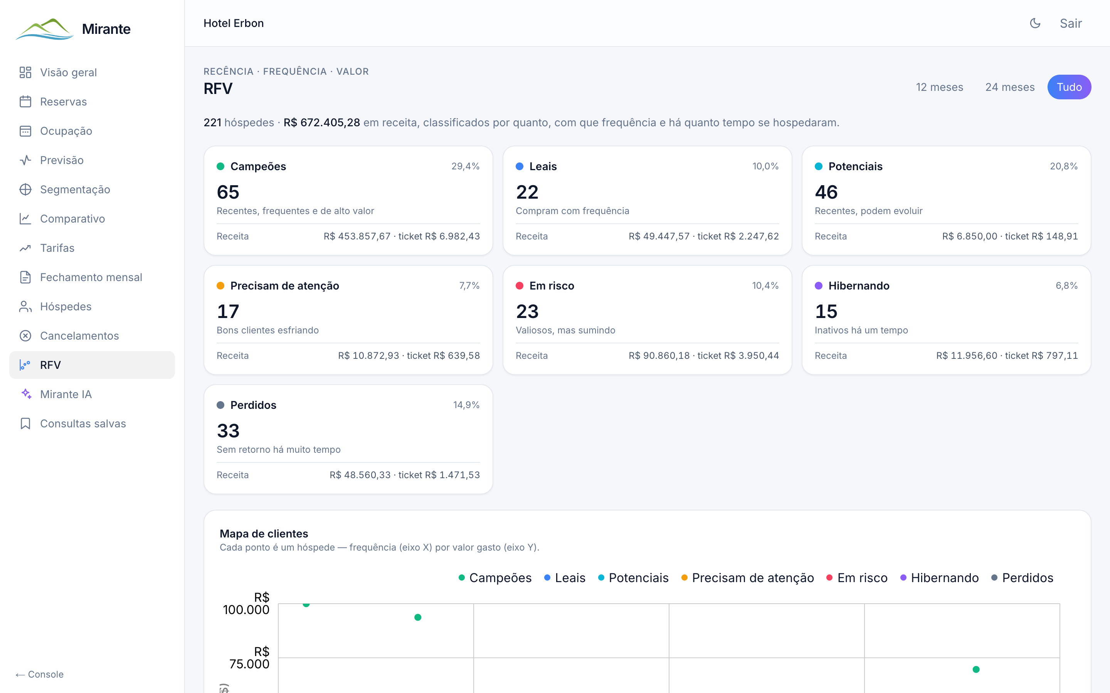This screenshot has height=693, width=1110.
Task: Click the Fechamento mensal document icon
Action: tap(25, 277)
